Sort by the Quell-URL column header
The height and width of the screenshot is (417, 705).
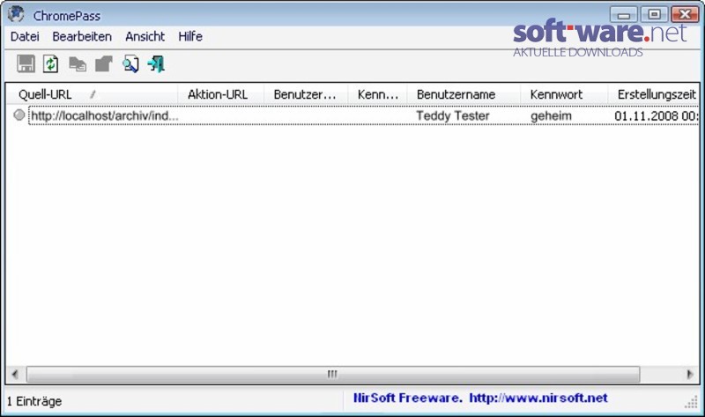(92, 94)
